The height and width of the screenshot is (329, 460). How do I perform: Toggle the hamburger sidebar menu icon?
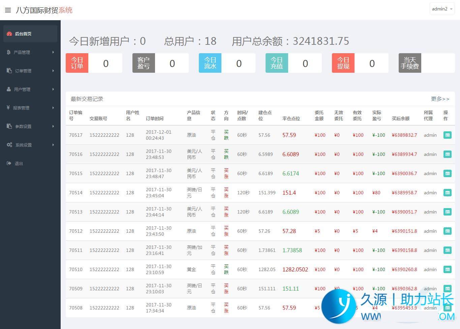coord(8,10)
